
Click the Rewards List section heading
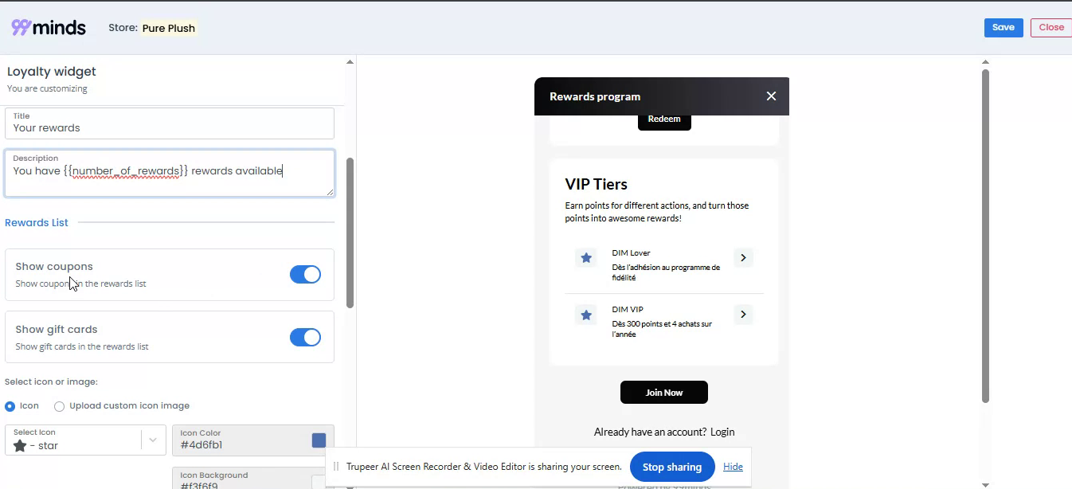[37, 222]
